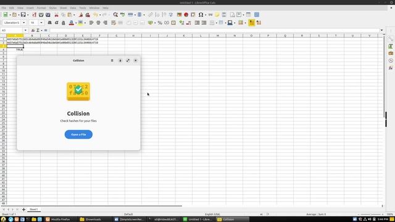The image size is (395, 222).
Task: Open Sum function dropdown arrow
Action: (x=41, y=30)
